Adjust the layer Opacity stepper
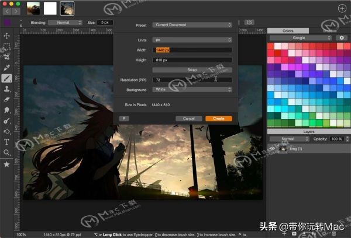This screenshot has width=351, height=238. click(347, 139)
